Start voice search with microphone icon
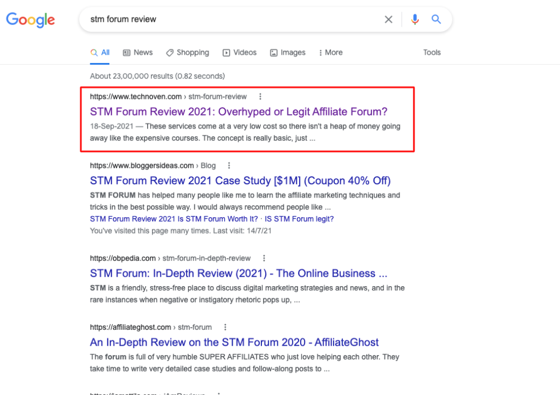 coord(415,20)
